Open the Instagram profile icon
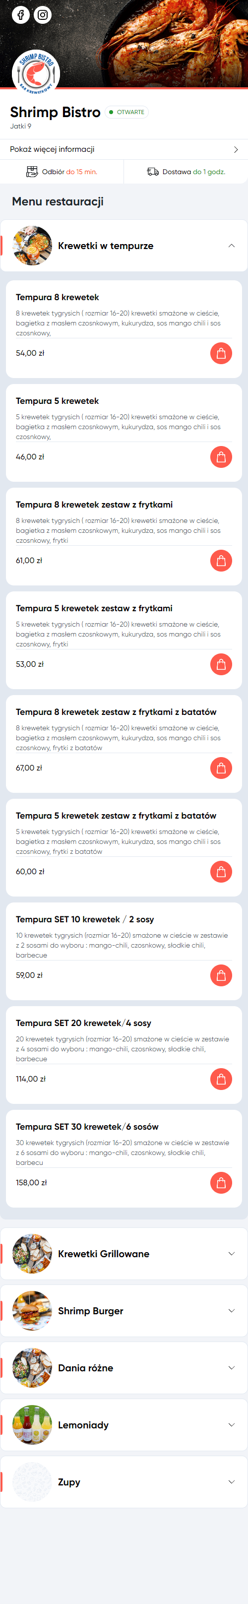Viewport: 248px width, 1604px height. click(42, 15)
